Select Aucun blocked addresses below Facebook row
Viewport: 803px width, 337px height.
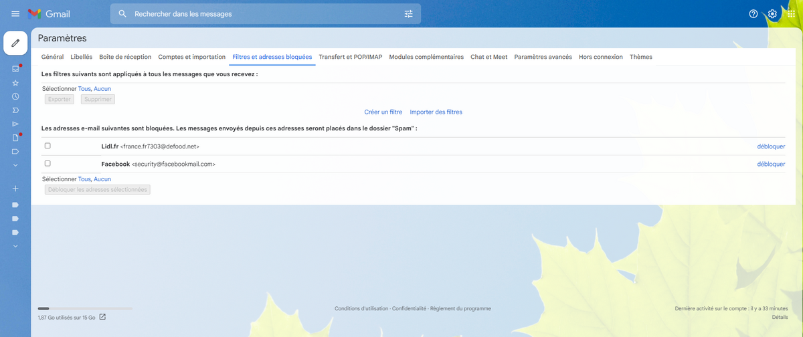pos(102,179)
